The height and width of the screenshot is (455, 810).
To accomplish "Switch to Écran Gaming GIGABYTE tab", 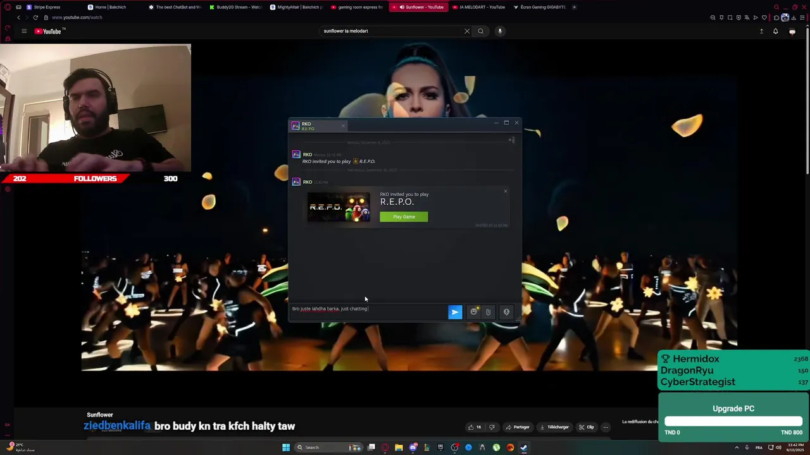I will [x=539, y=7].
